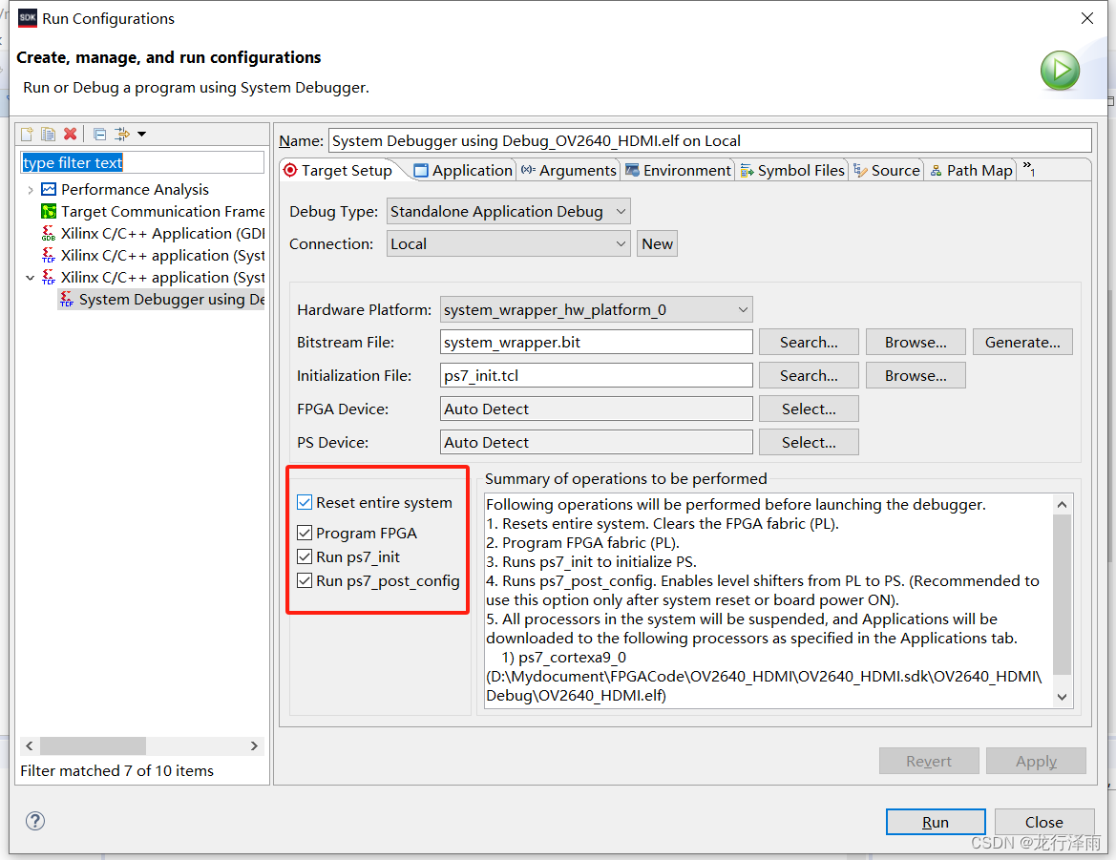
Task: Click the filter configurations icon
Action: 122,134
